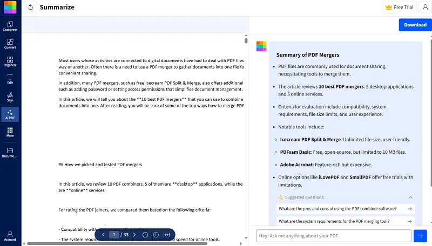The height and width of the screenshot is (246, 432).
Task: Click the 'Summary of PDF Mergers' heading
Action: click(x=308, y=55)
